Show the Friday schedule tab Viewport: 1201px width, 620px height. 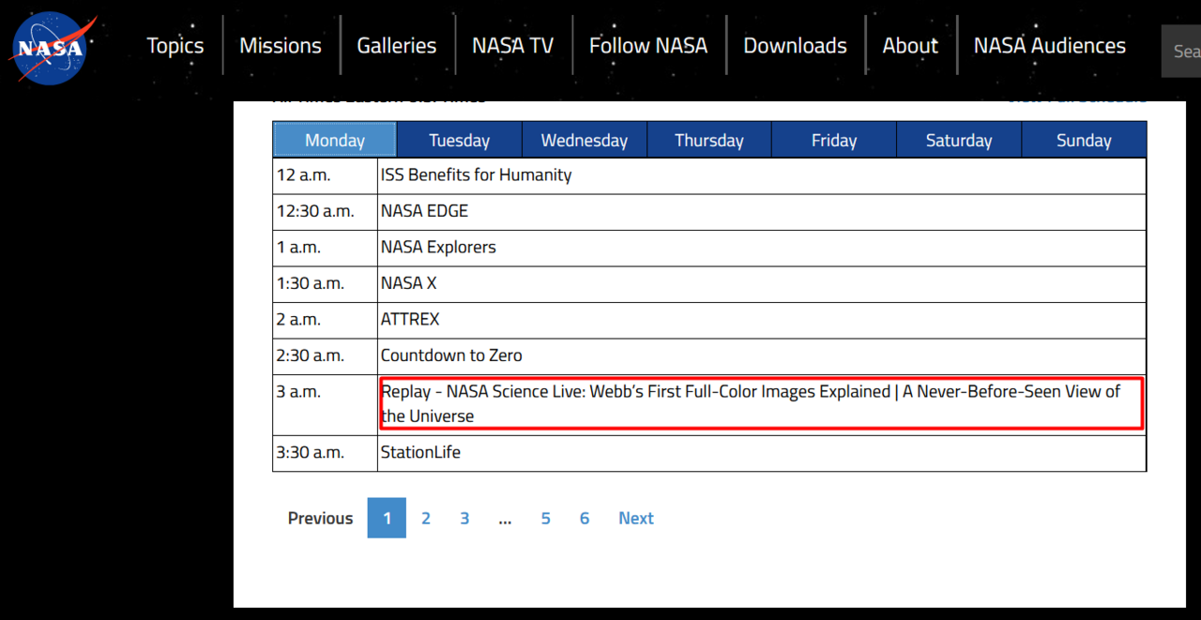(833, 140)
